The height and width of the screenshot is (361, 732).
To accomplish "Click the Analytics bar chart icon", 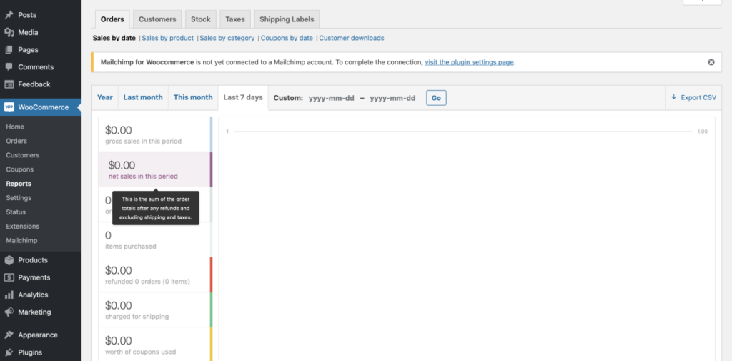I will point(9,295).
